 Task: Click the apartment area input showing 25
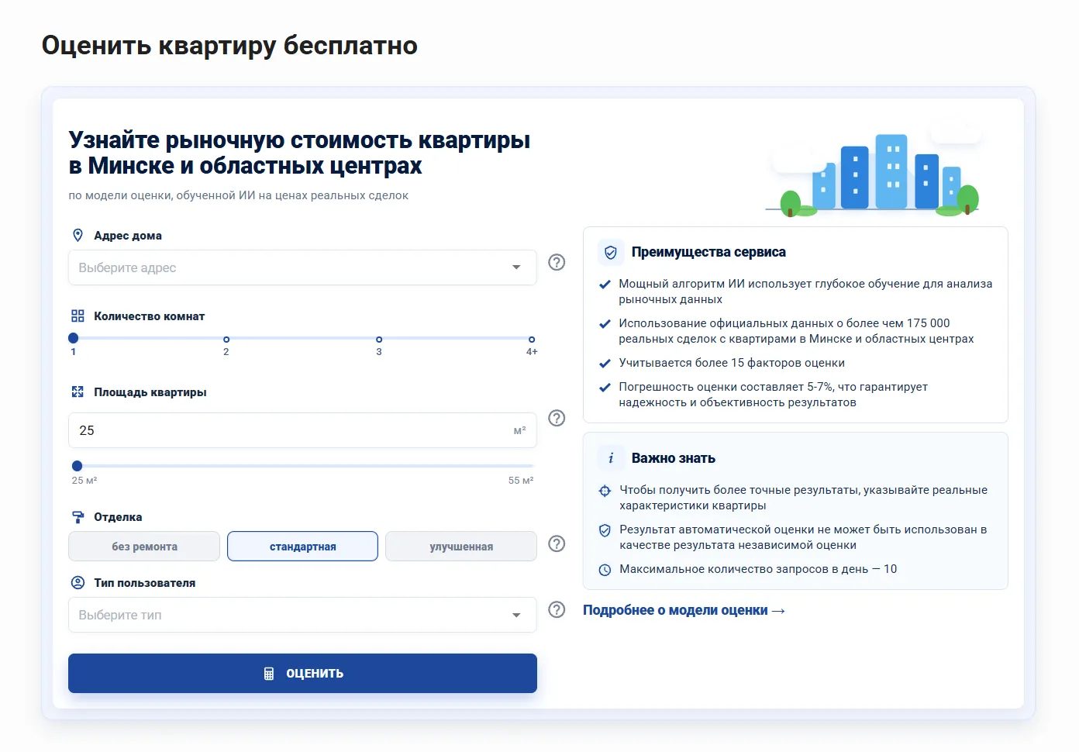pyautogui.click(x=302, y=430)
